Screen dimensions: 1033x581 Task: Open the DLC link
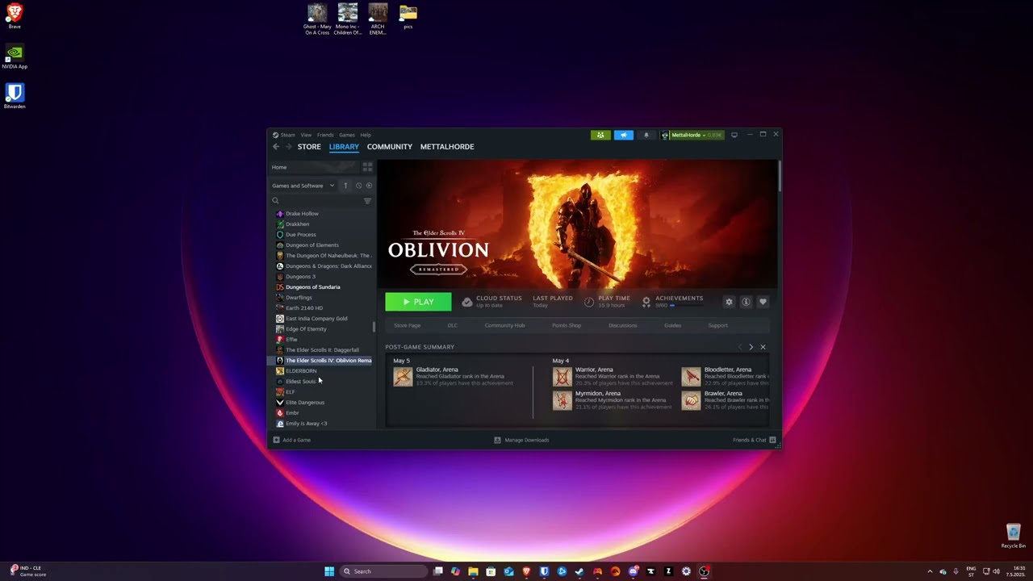pyautogui.click(x=453, y=325)
